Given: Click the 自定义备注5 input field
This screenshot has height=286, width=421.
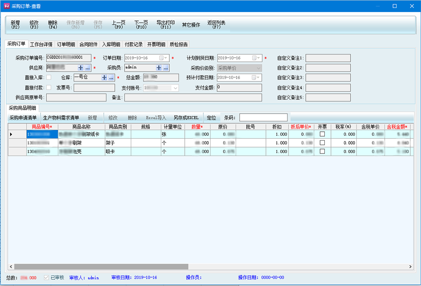Looking at the screenshot, I should point(328,98).
